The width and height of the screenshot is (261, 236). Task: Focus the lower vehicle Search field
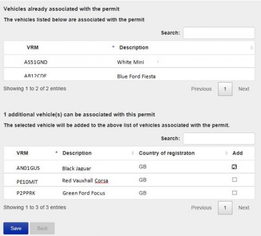tap(219, 139)
